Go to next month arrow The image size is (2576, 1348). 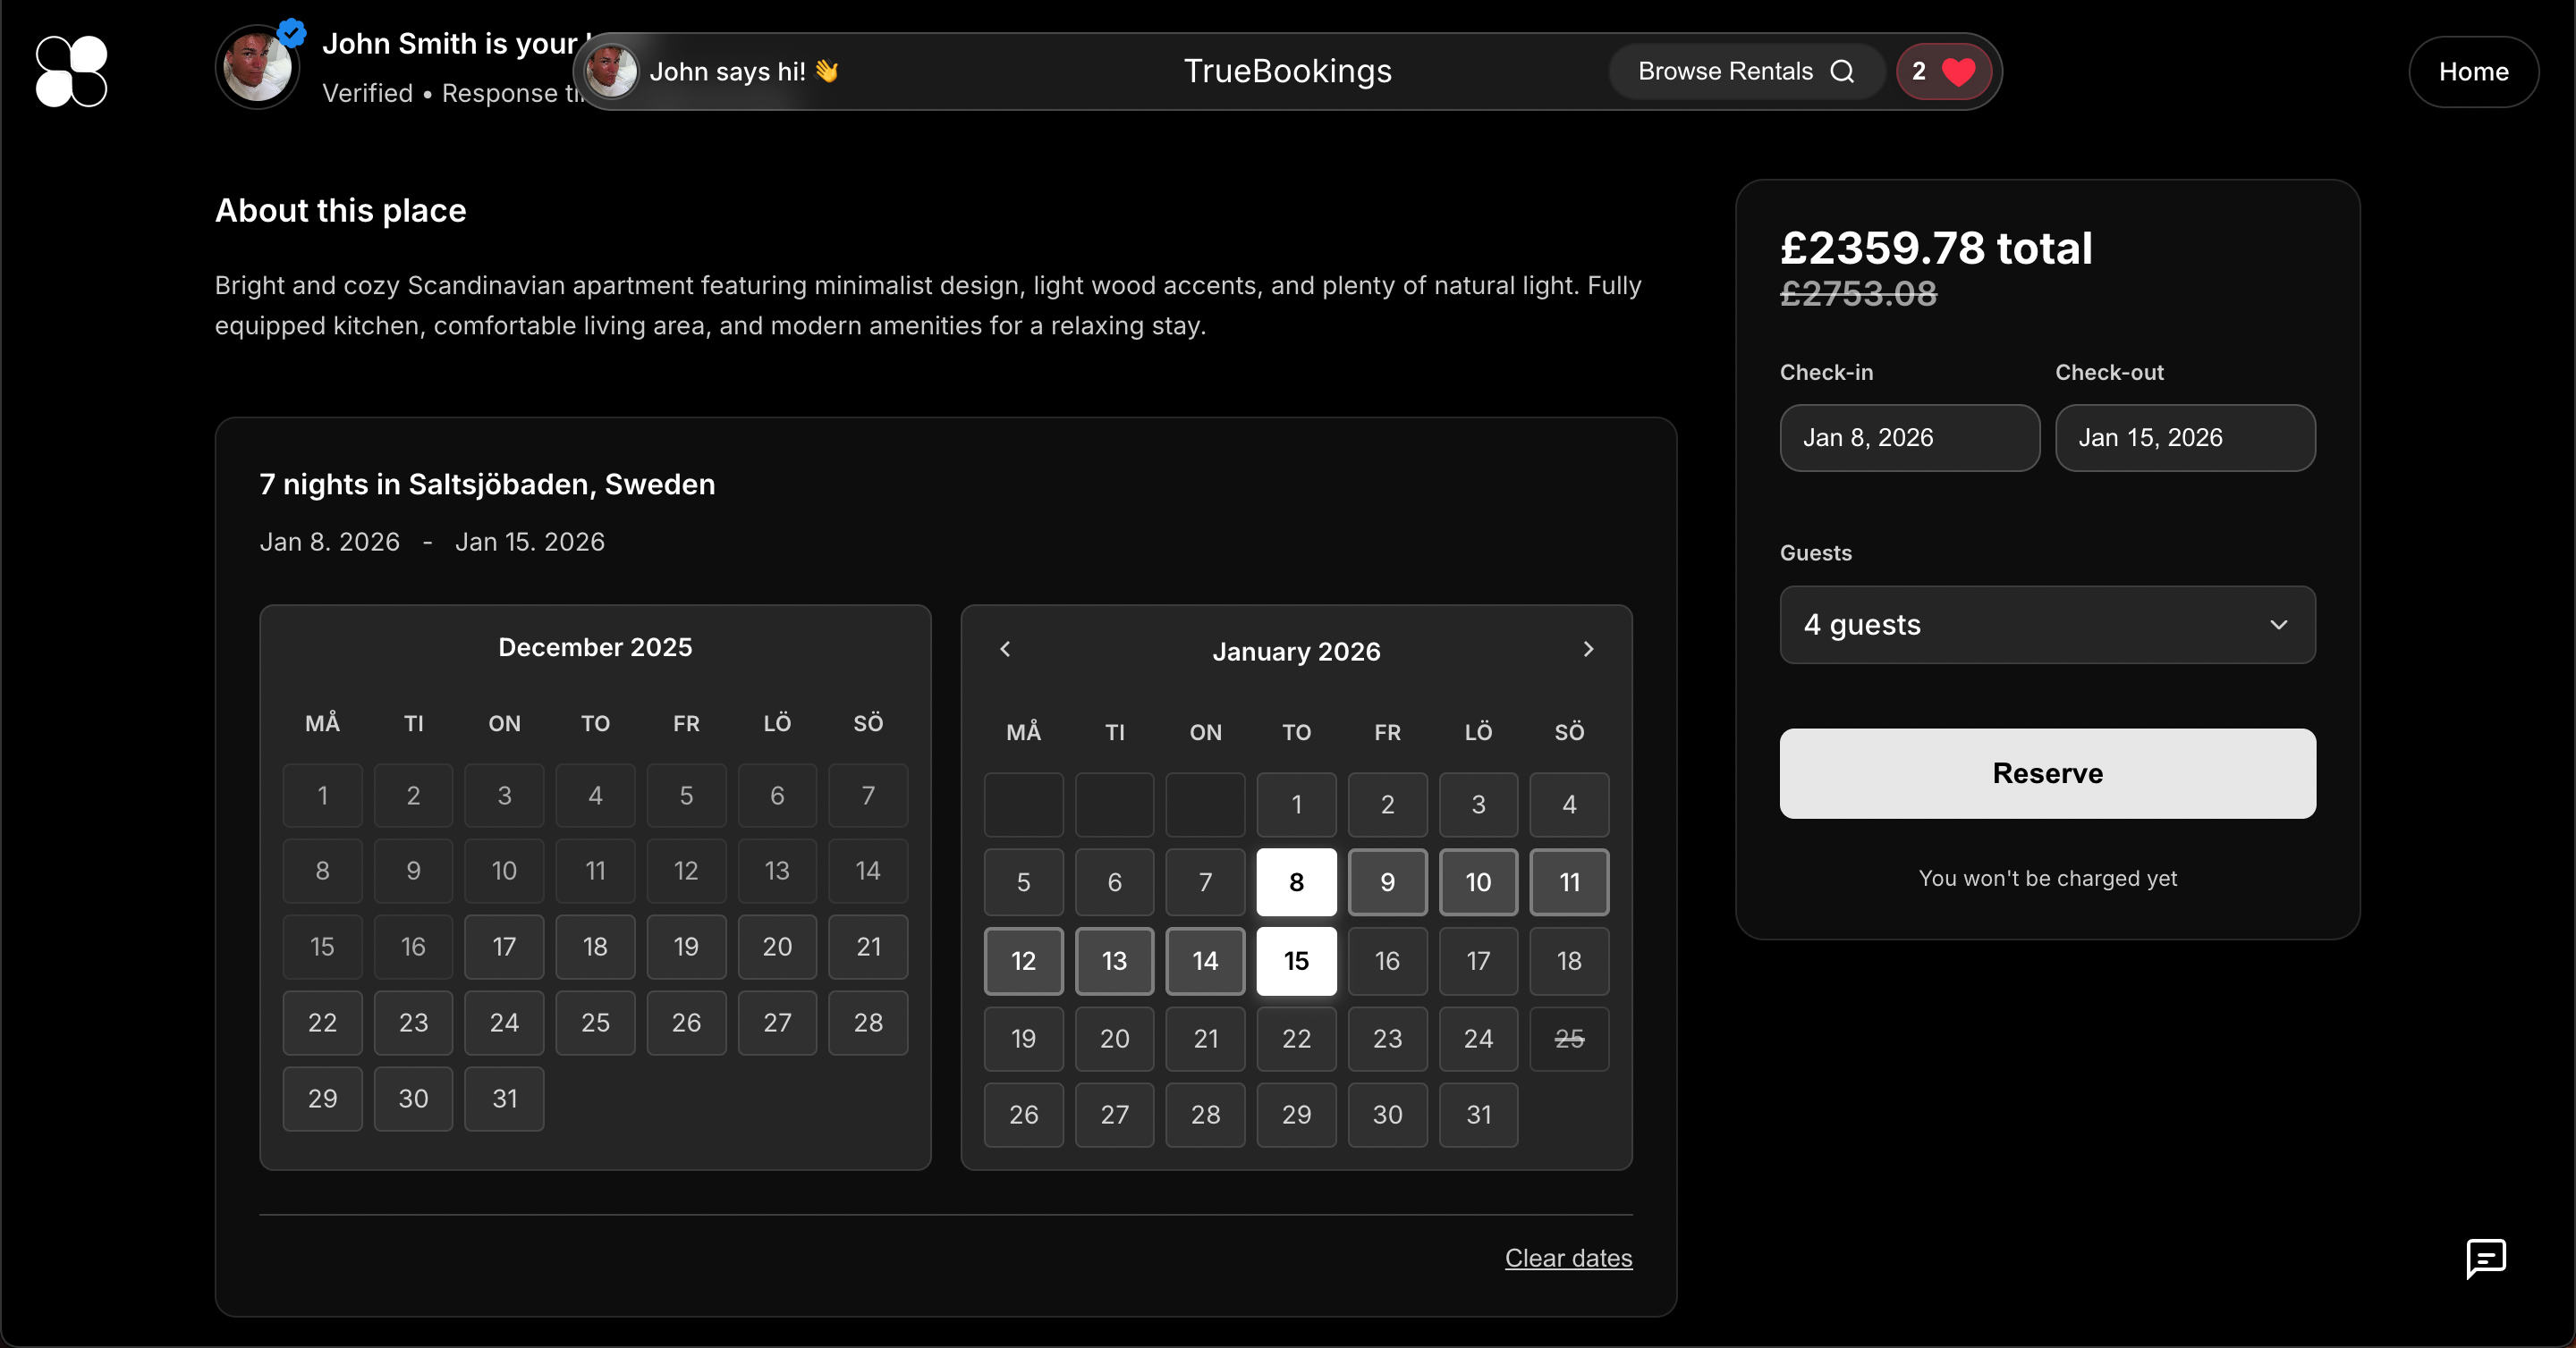[1588, 650]
